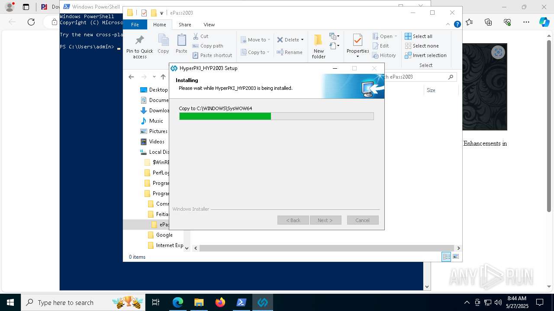Viewport: 554px width, 311px height.
Task: Open Recent locations dropdown arrow
Action: click(x=154, y=77)
